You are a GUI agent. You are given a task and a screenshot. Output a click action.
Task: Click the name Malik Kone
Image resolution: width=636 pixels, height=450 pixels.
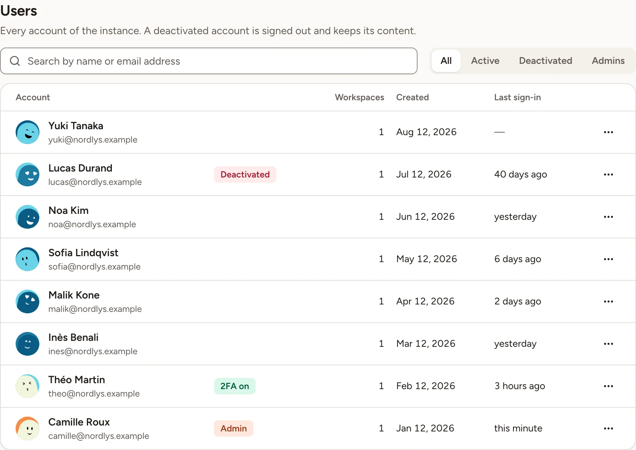(x=74, y=295)
